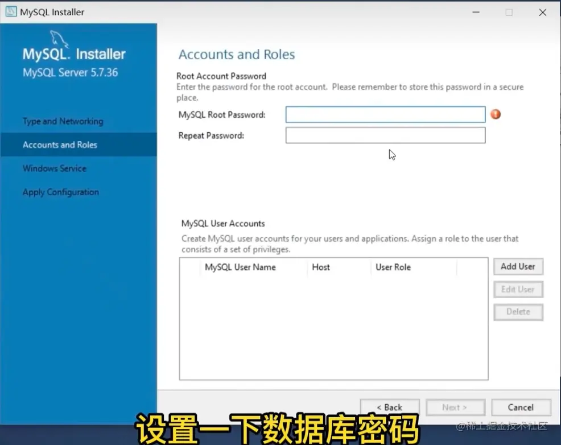561x445 pixels.
Task: Click the Add User button
Action: click(518, 266)
